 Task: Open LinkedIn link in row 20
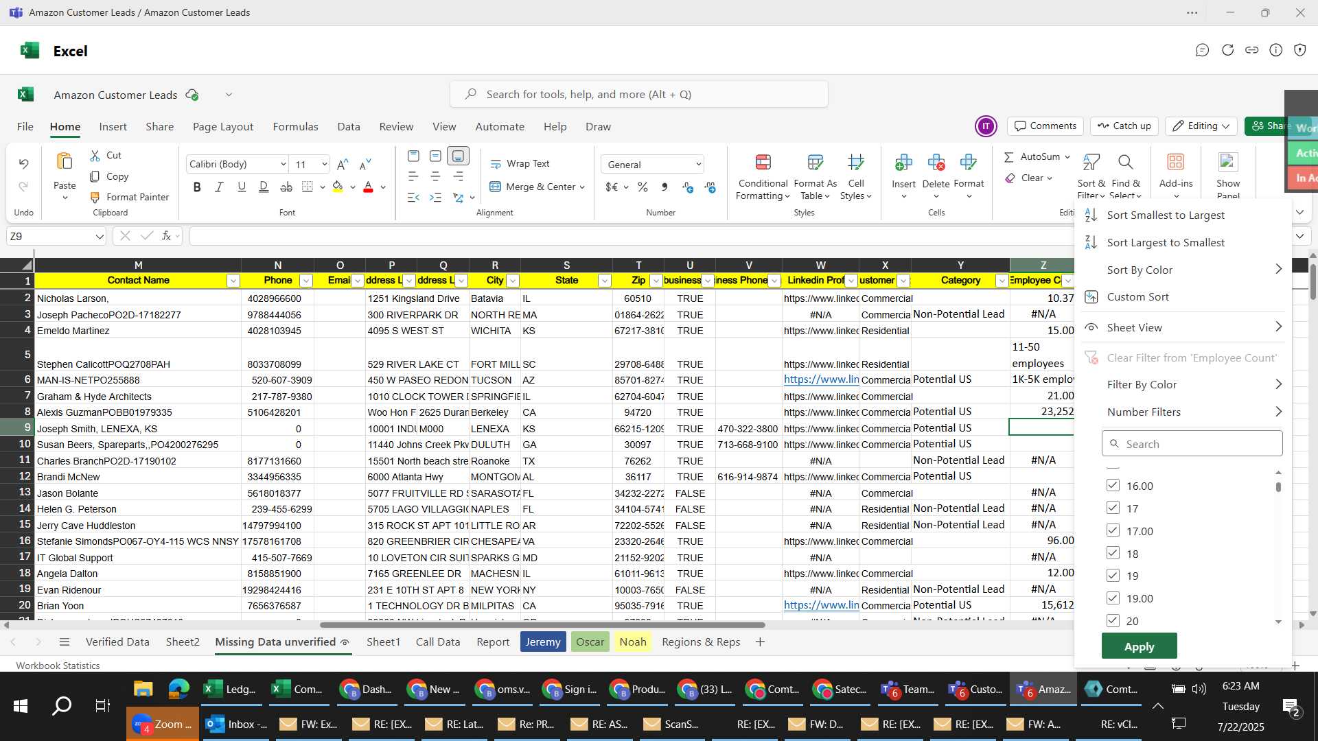tap(821, 605)
